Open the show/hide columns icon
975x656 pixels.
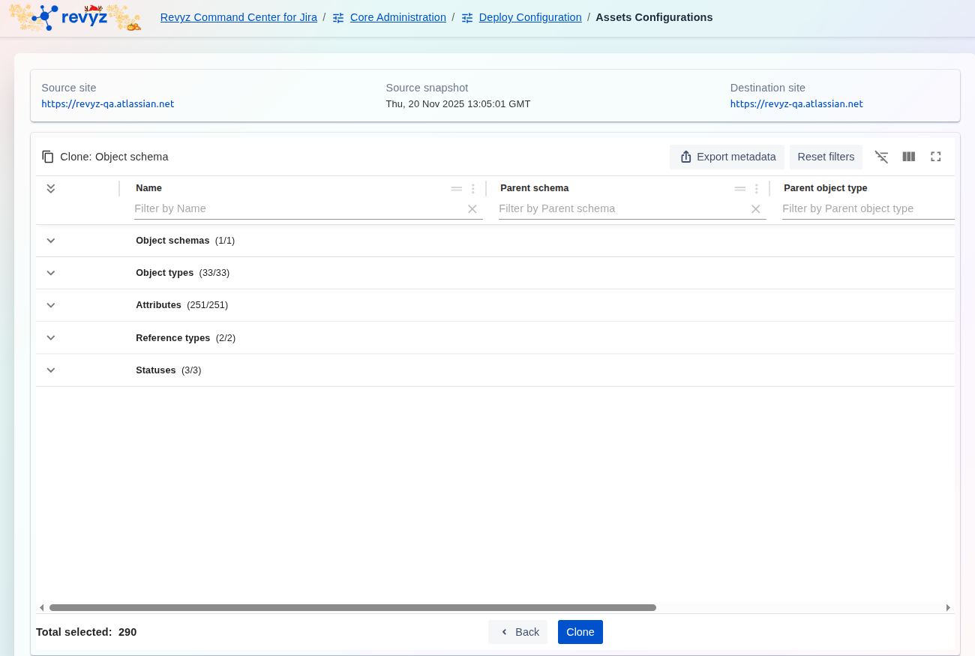coord(908,157)
